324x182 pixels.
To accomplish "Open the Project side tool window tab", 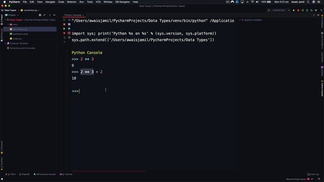I will pyautogui.click(x=2, y=20).
